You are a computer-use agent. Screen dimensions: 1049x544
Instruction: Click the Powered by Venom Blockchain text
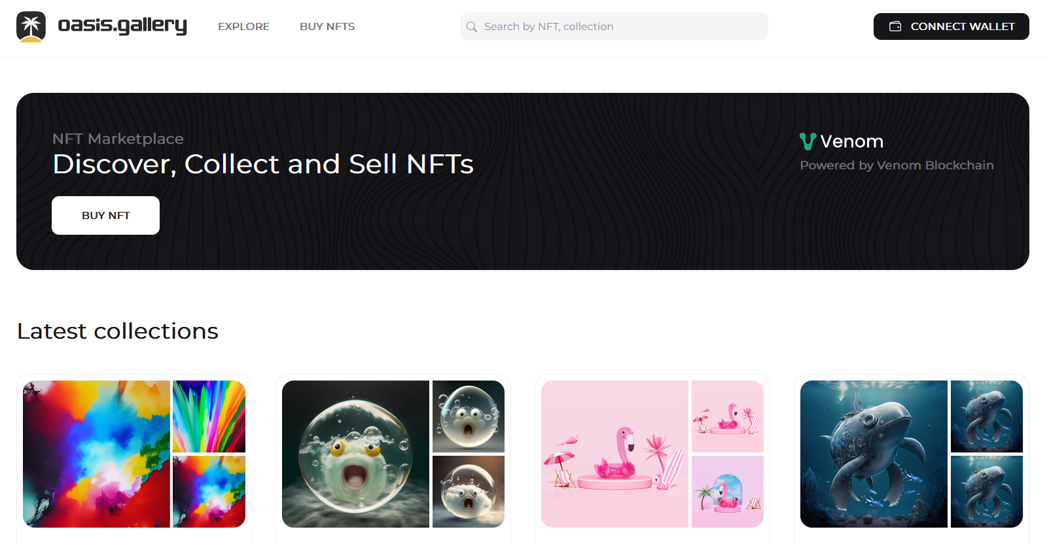(x=897, y=165)
